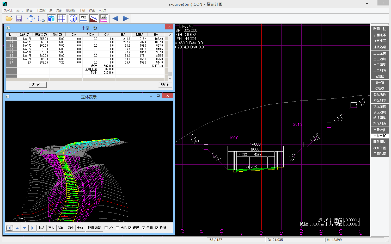Click the 追加距離 column header
Screen dimensions: 391x244
click(x=41, y=35)
